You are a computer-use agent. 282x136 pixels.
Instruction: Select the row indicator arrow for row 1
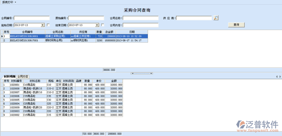tap(2, 36)
